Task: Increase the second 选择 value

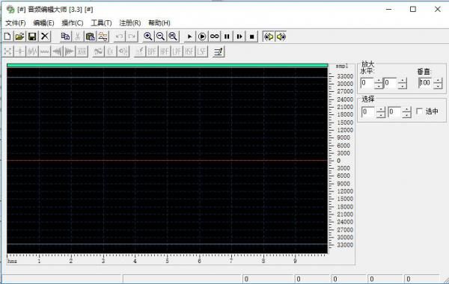Action: 406,109
